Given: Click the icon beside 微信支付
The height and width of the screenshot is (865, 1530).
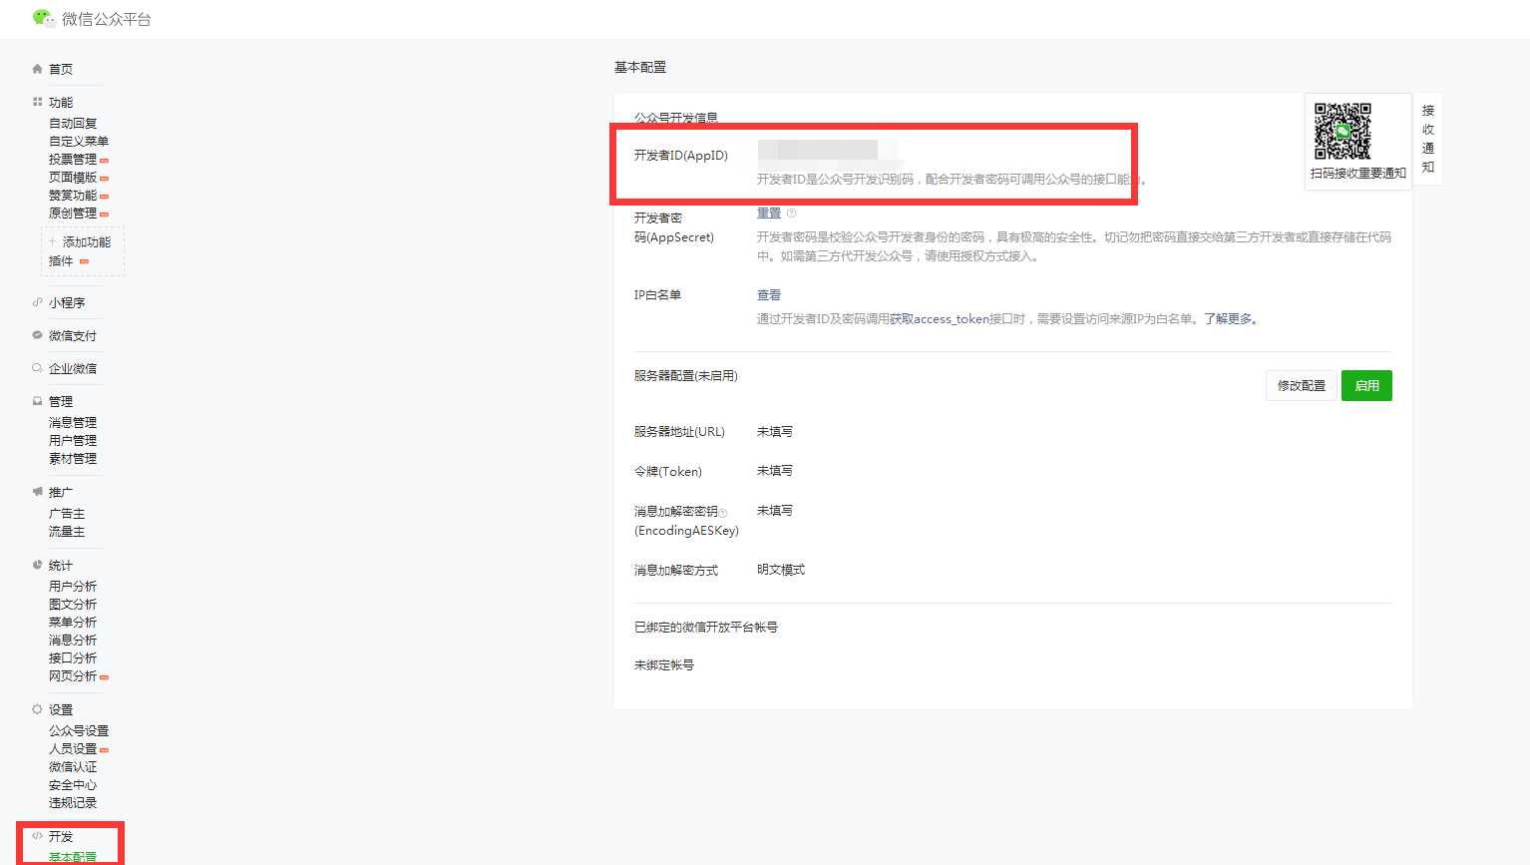Looking at the screenshot, I should pyautogui.click(x=38, y=335).
